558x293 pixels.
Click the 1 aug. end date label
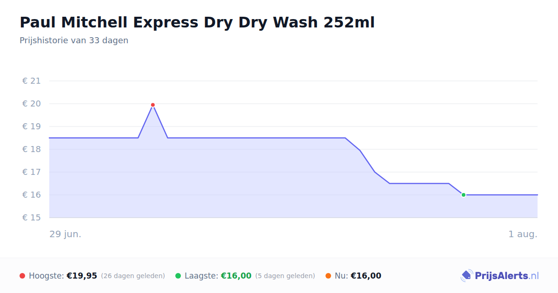[x=523, y=234]
